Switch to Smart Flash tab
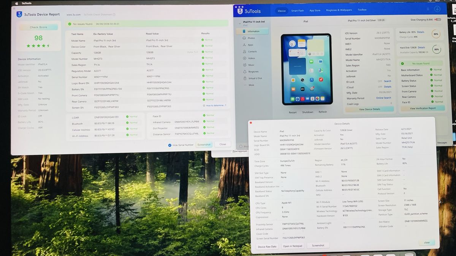Viewport: 456px width, 256px height. [298, 11]
